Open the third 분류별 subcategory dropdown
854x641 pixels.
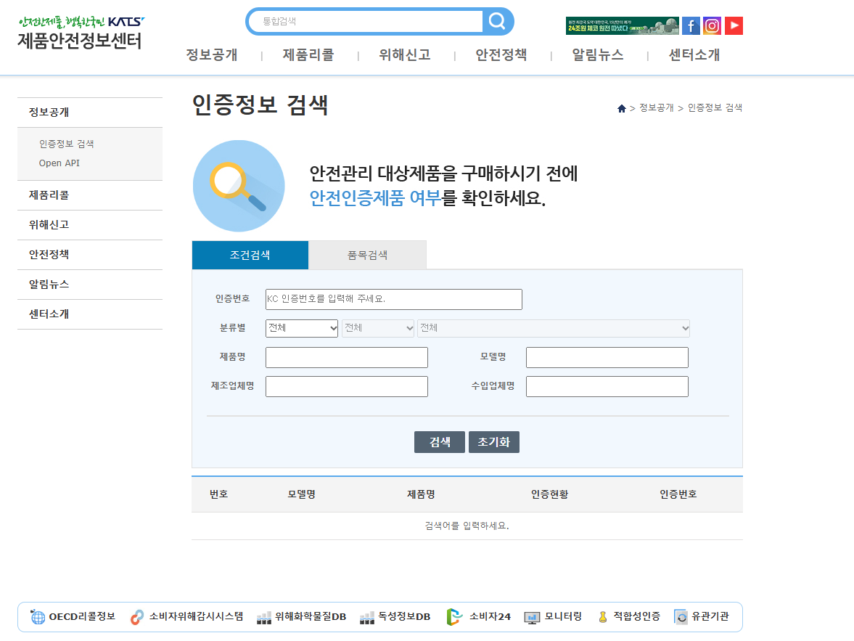point(553,328)
